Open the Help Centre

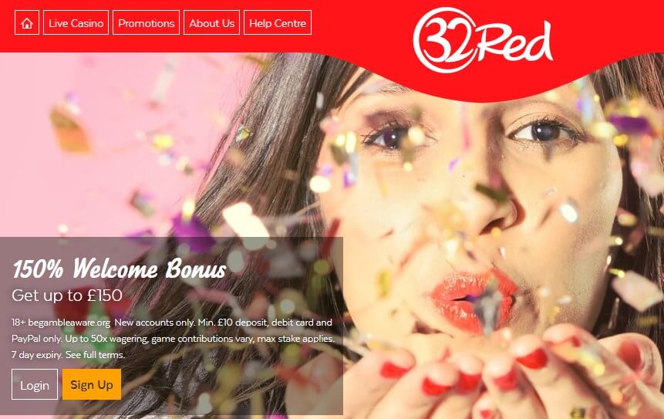coord(278,23)
